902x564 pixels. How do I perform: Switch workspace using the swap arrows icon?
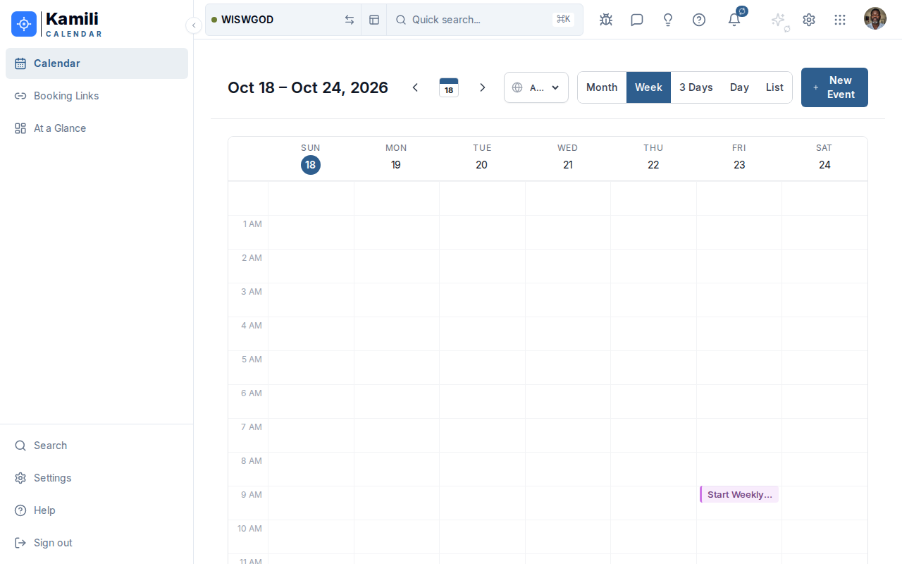[350, 20]
